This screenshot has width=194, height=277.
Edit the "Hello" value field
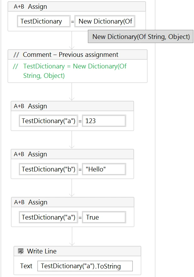coord(104,169)
